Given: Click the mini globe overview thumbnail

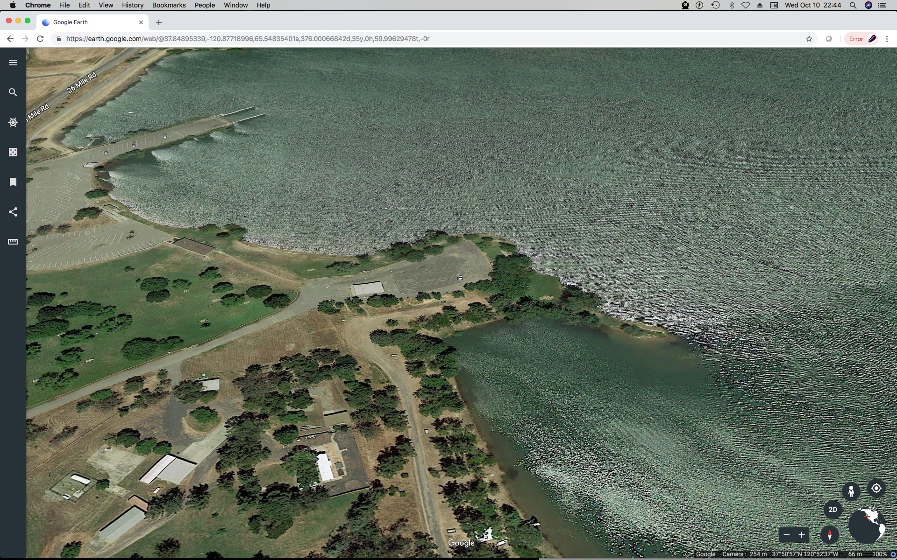Looking at the screenshot, I should click(x=867, y=525).
